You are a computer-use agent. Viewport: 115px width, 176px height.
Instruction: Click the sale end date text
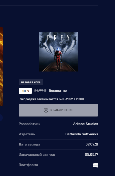click(x=51, y=99)
